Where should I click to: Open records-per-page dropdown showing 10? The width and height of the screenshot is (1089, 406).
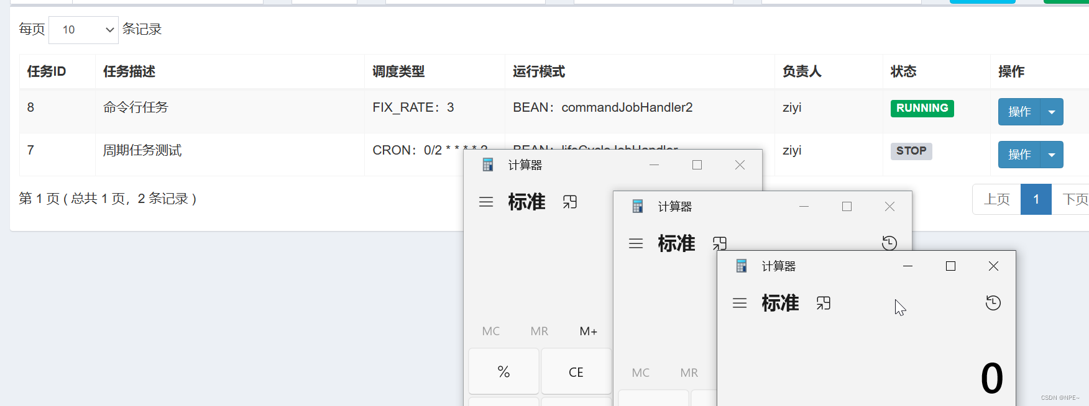[x=83, y=30]
